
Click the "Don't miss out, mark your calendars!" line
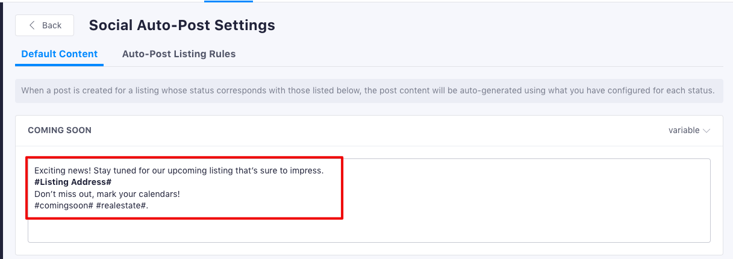coord(107,194)
